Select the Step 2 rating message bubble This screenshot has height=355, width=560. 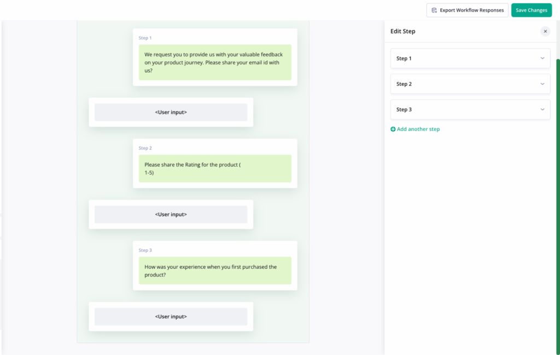(x=215, y=168)
